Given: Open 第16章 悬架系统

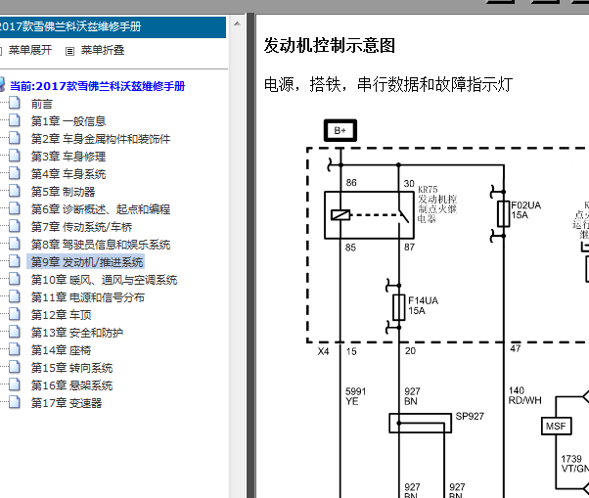Looking at the screenshot, I should pos(71,385).
